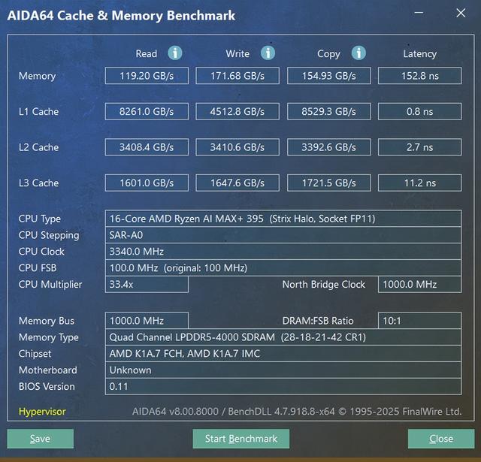Image resolution: width=481 pixels, height=462 pixels.
Task: Close the window using the title bar X
Action: click(x=461, y=14)
